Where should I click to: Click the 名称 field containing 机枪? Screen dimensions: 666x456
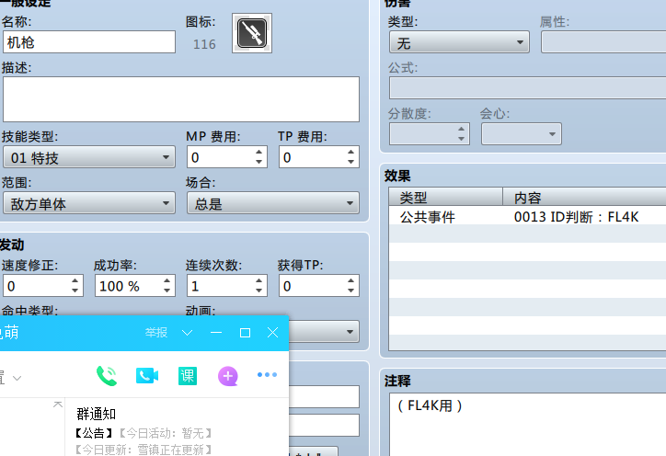(89, 42)
